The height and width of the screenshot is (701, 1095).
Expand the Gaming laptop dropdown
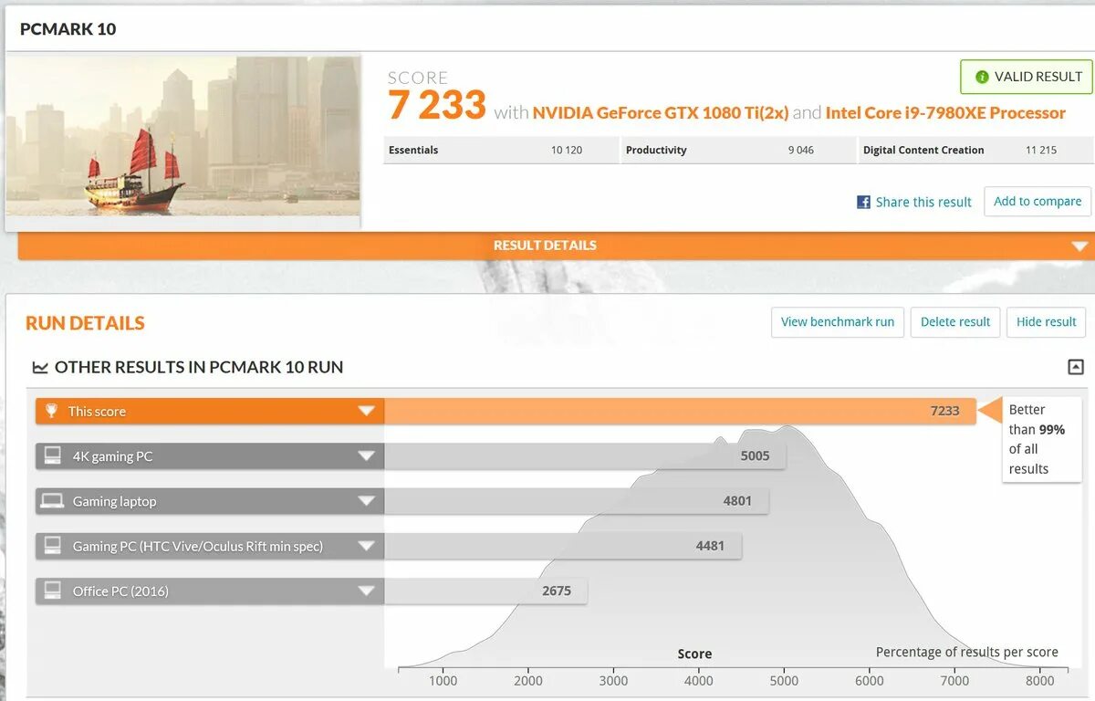pos(368,500)
